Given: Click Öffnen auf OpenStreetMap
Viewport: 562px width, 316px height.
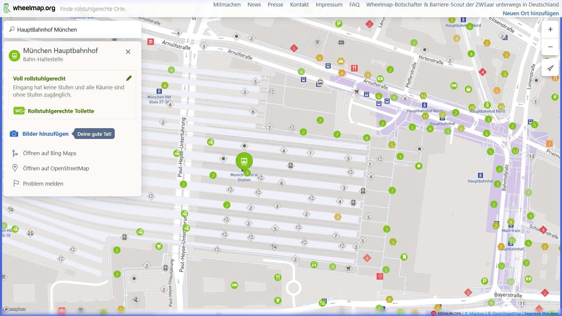Looking at the screenshot, I should 56,168.
